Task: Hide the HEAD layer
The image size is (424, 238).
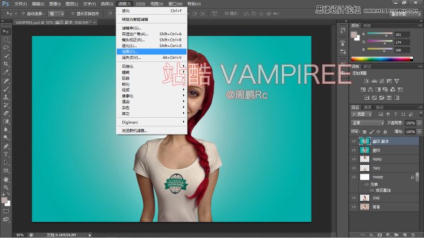Action: click(x=354, y=159)
